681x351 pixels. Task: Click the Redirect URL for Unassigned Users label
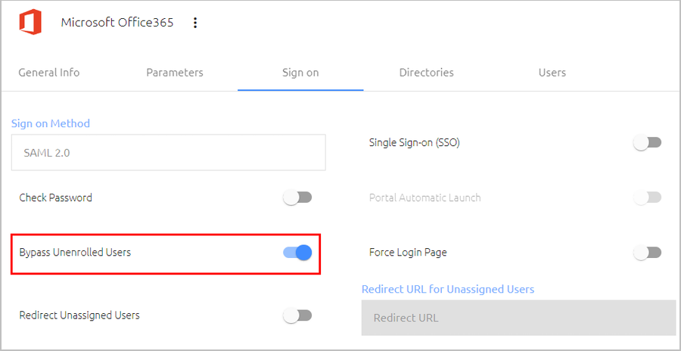click(448, 289)
